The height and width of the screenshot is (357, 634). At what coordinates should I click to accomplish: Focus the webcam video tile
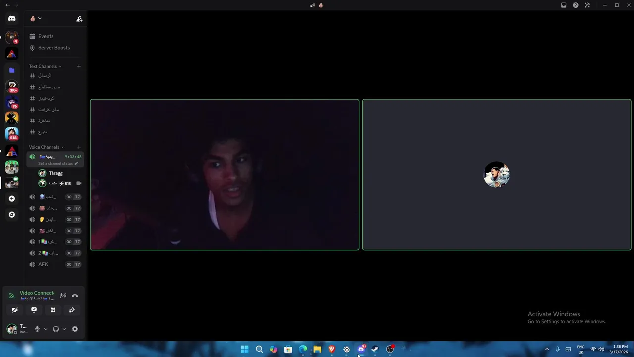coord(224,175)
